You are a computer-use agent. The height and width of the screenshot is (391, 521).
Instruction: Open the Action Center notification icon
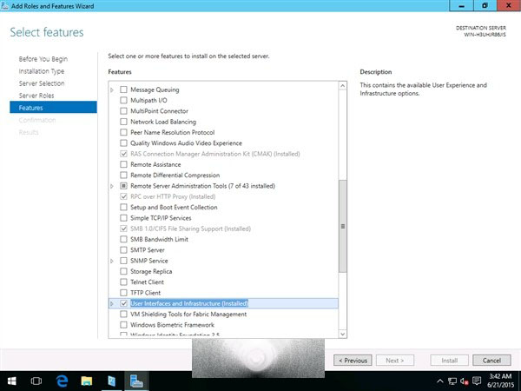[x=477, y=381]
